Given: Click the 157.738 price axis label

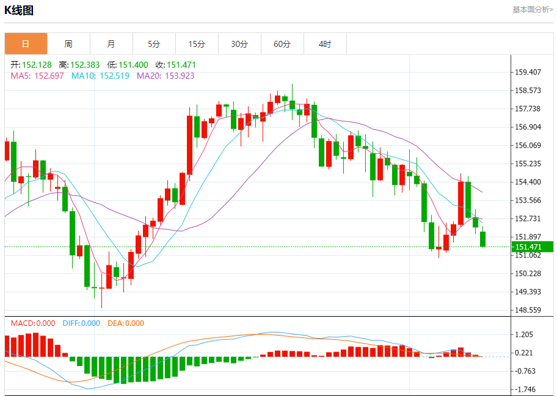Looking at the screenshot, I should coord(528,109).
